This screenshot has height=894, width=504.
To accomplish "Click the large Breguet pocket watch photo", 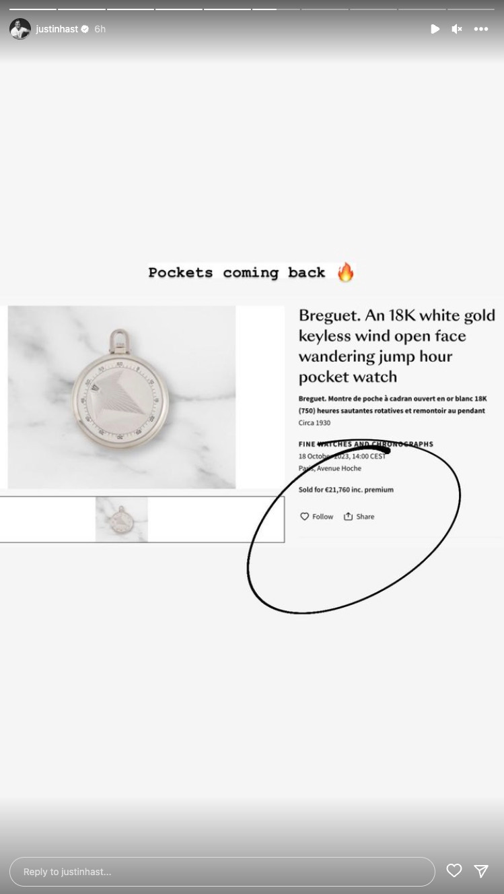I will click(122, 397).
